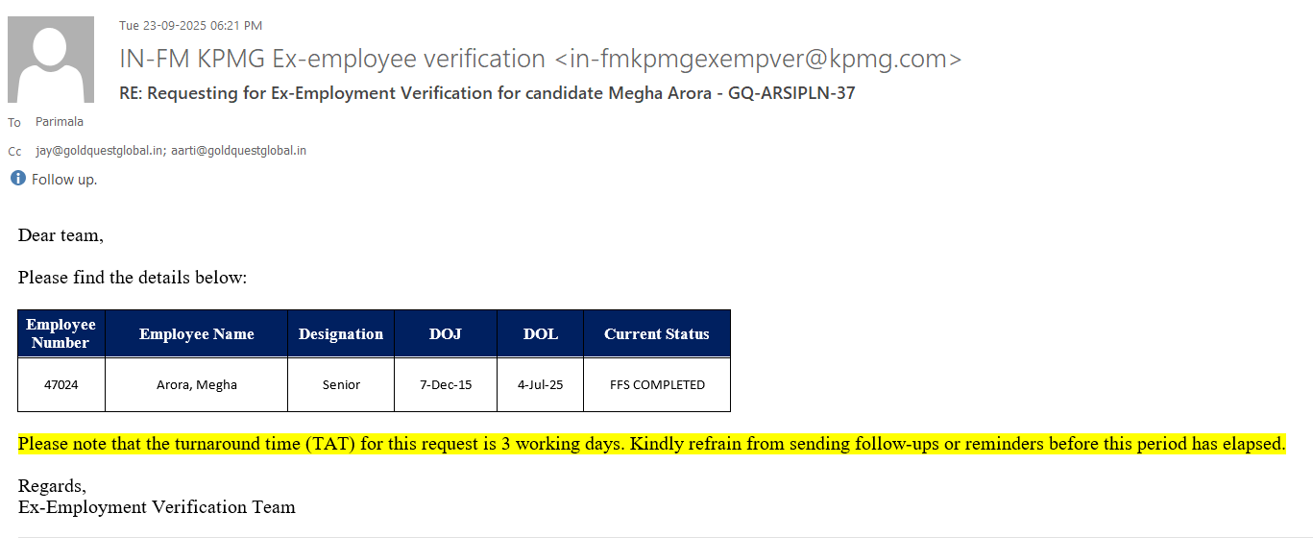
Task: Click the yellow highlighted TAT notice text
Action: pos(651,444)
